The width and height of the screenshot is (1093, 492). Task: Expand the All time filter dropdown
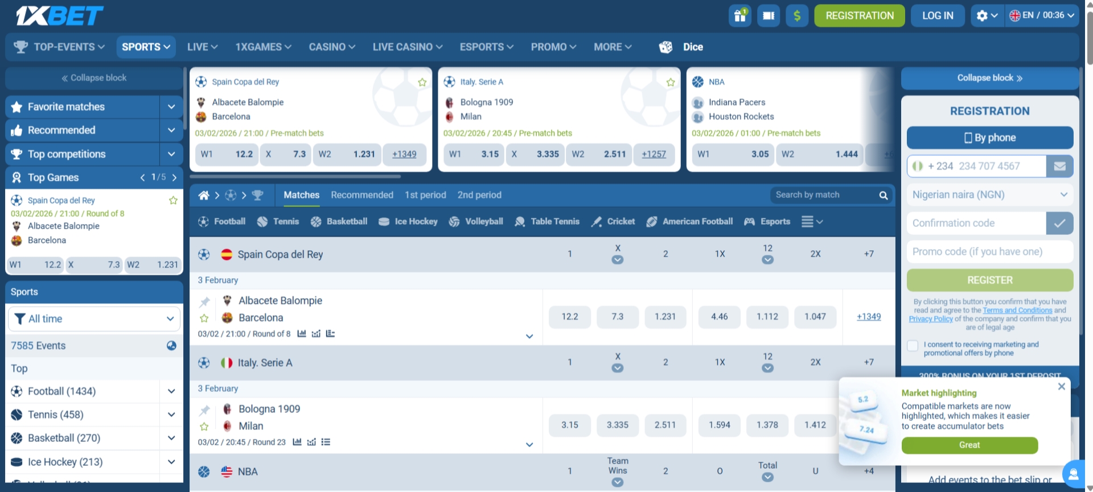(94, 319)
